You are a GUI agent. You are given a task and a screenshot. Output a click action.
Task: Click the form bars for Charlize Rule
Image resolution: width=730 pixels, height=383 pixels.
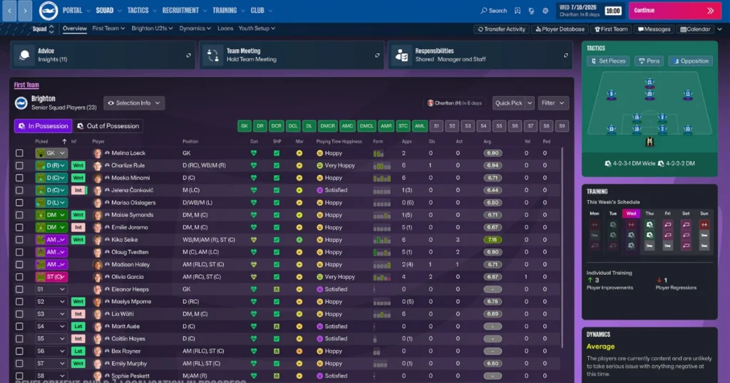point(382,165)
